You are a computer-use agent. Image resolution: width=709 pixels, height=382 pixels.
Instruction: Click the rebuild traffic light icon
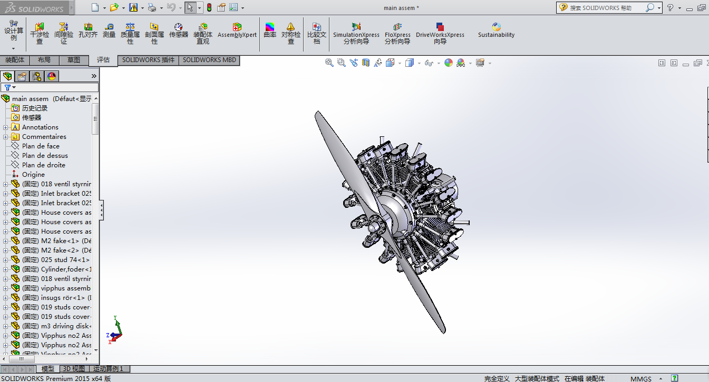pos(209,8)
